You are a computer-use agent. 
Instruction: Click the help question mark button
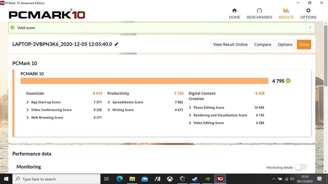310,28
